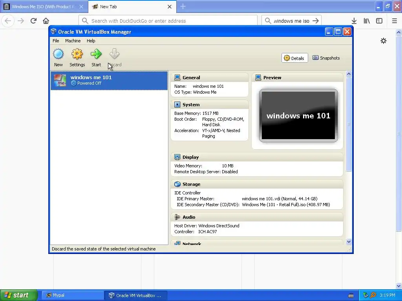Switch to the Windows Me ISO browser tab
This screenshot has width=402, height=301.
click(x=44, y=7)
